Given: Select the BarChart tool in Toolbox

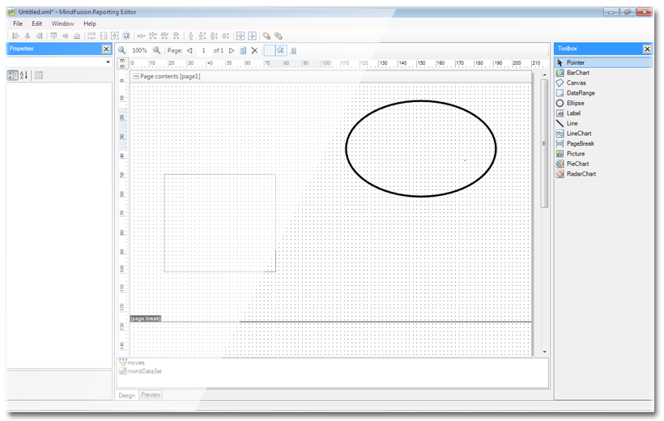Looking at the screenshot, I should pyautogui.click(x=577, y=73).
